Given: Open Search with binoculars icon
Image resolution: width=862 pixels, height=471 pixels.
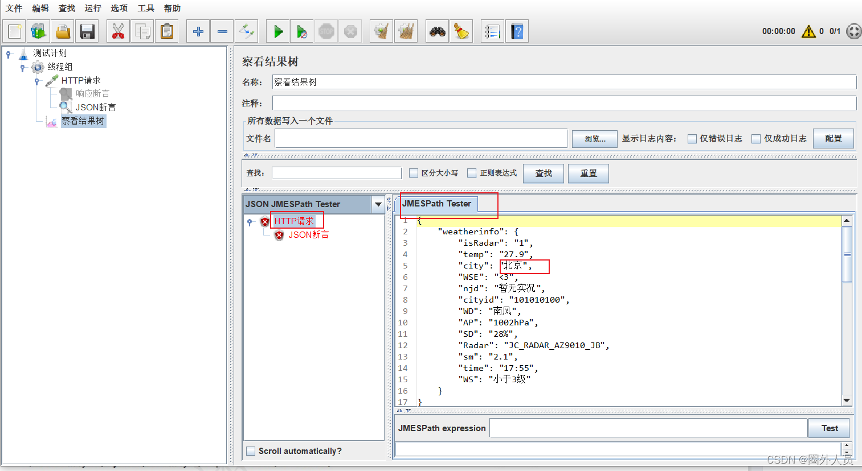Looking at the screenshot, I should 438,31.
